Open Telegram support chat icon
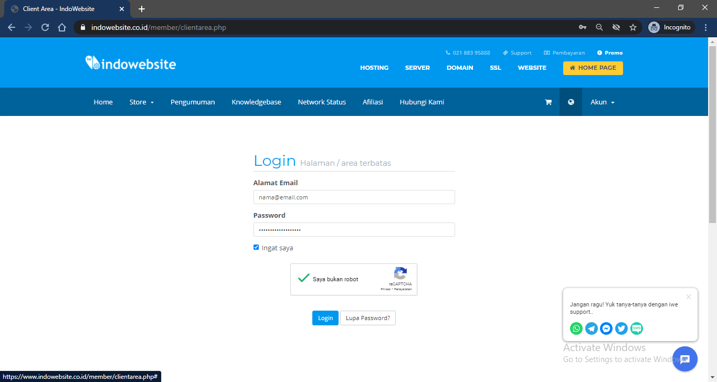This screenshot has width=717, height=382. [592, 328]
